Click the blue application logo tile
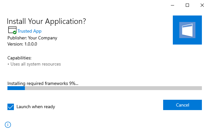Viewport: 209px width, 133px height. pos(187,30)
